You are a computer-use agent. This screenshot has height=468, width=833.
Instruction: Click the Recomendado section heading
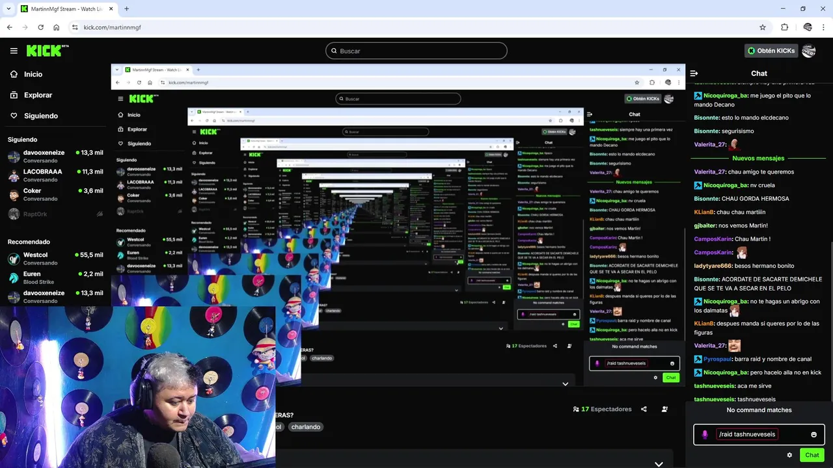click(29, 242)
